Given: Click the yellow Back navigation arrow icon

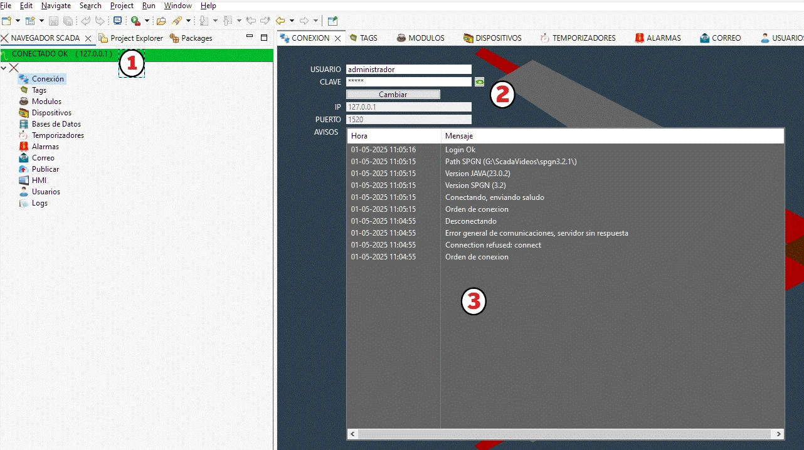Looking at the screenshot, I should click(280, 20).
